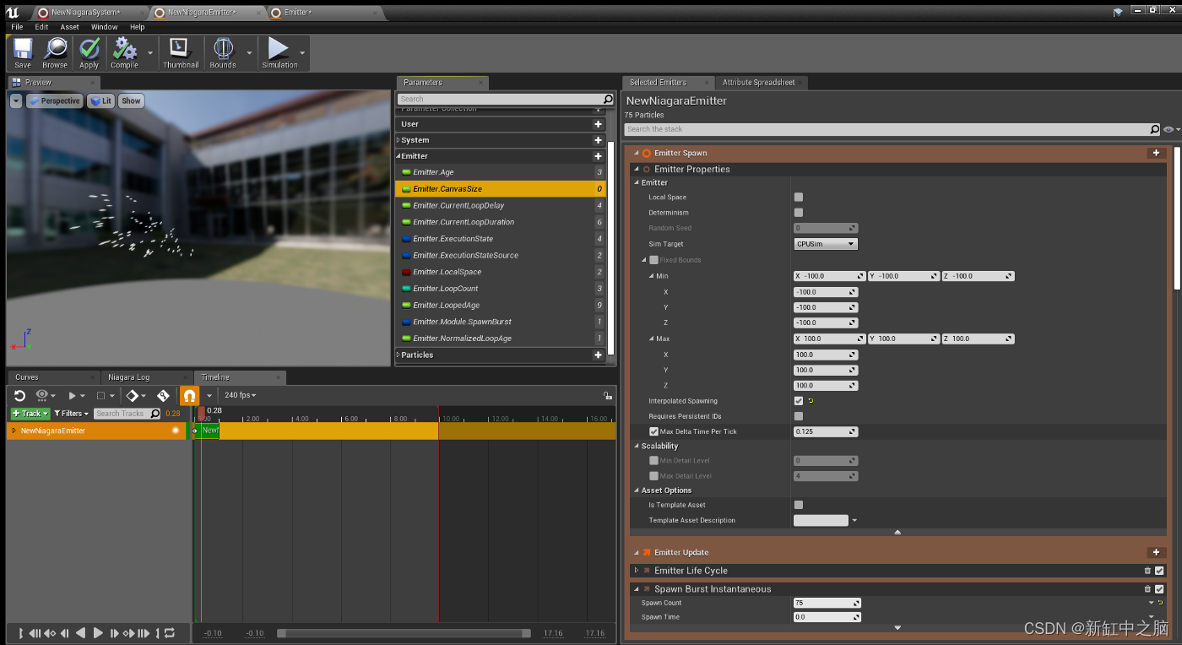The image size is (1182, 645).
Task: Switch to the Attribute Spreadsheet tab
Action: [x=758, y=82]
